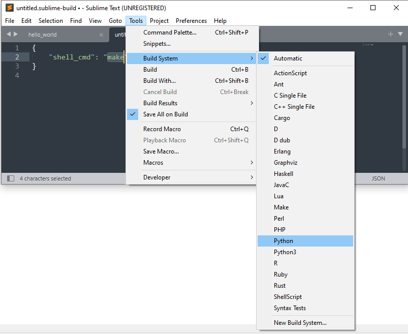Select Python build system
The width and height of the screenshot is (408, 334).
(x=305, y=241)
